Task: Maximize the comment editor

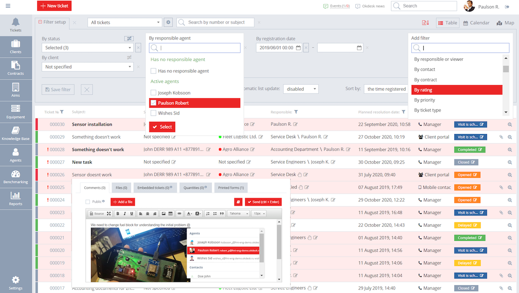Action: click(x=109, y=214)
